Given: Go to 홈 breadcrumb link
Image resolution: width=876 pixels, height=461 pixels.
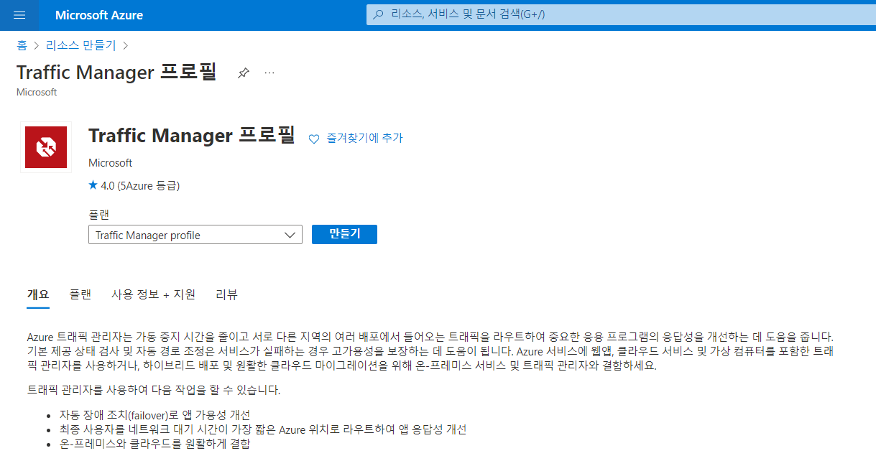Looking at the screenshot, I should tap(22, 45).
